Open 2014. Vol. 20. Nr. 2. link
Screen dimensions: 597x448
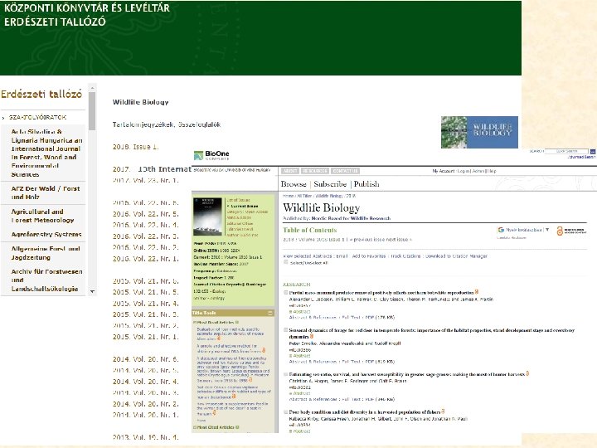(145, 404)
